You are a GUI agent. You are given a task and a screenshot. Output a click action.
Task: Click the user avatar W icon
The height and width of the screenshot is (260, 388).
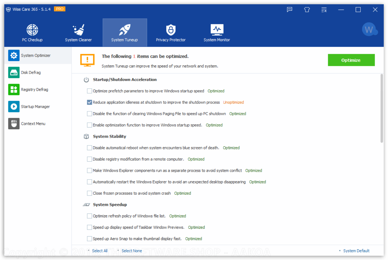pyautogui.click(x=369, y=30)
